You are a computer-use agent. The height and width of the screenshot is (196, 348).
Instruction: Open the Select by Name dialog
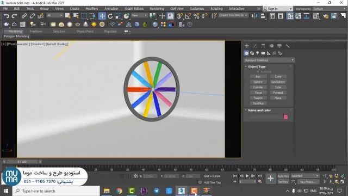(x=76, y=16)
